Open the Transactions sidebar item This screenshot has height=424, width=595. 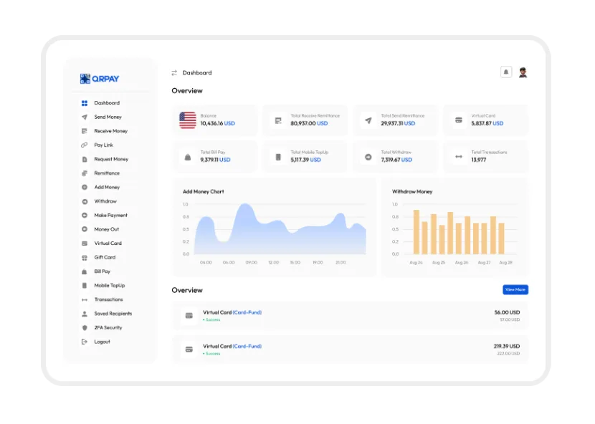(x=108, y=299)
